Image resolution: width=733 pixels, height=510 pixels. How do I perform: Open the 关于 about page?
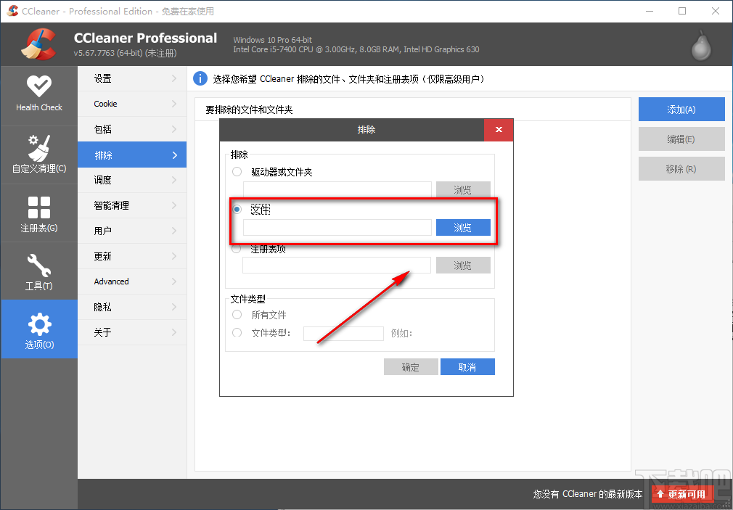(x=132, y=332)
